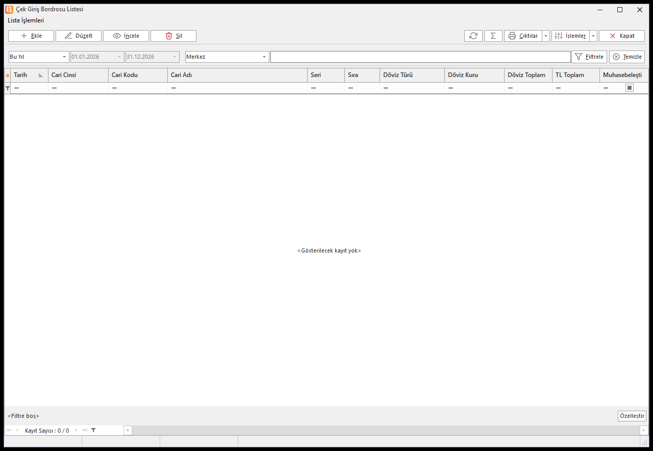Click the search text input field
The height and width of the screenshot is (451, 653).
tap(420, 57)
